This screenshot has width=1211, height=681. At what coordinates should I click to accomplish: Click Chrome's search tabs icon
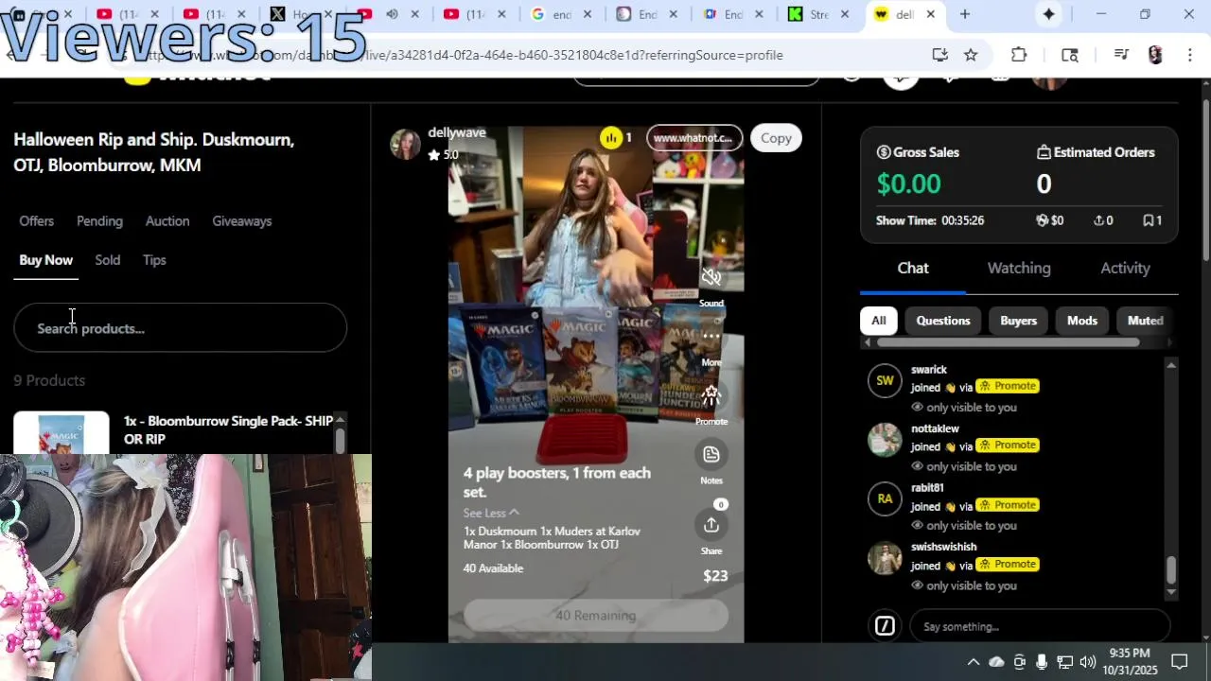(x=1070, y=55)
